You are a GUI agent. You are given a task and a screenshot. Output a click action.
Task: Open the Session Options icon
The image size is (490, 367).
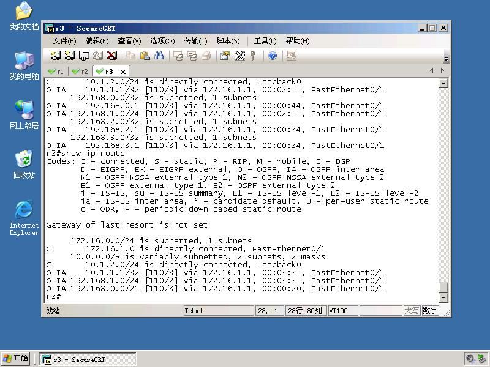tap(225, 56)
